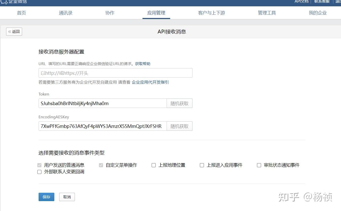This screenshot has width=341, height=211.
Task: Open the 客户与上下游 section
Action: (212, 13)
